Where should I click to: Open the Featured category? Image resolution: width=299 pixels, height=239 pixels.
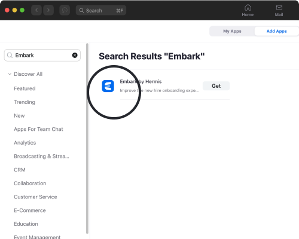[x=25, y=88]
